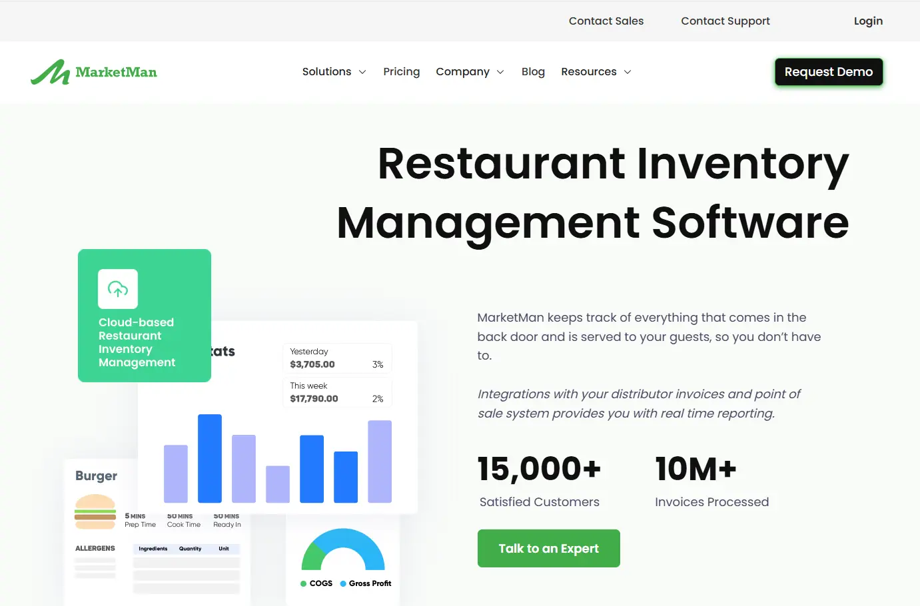Image resolution: width=920 pixels, height=606 pixels.
Task: Click the burger illustration icon
Action: (95, 511)
